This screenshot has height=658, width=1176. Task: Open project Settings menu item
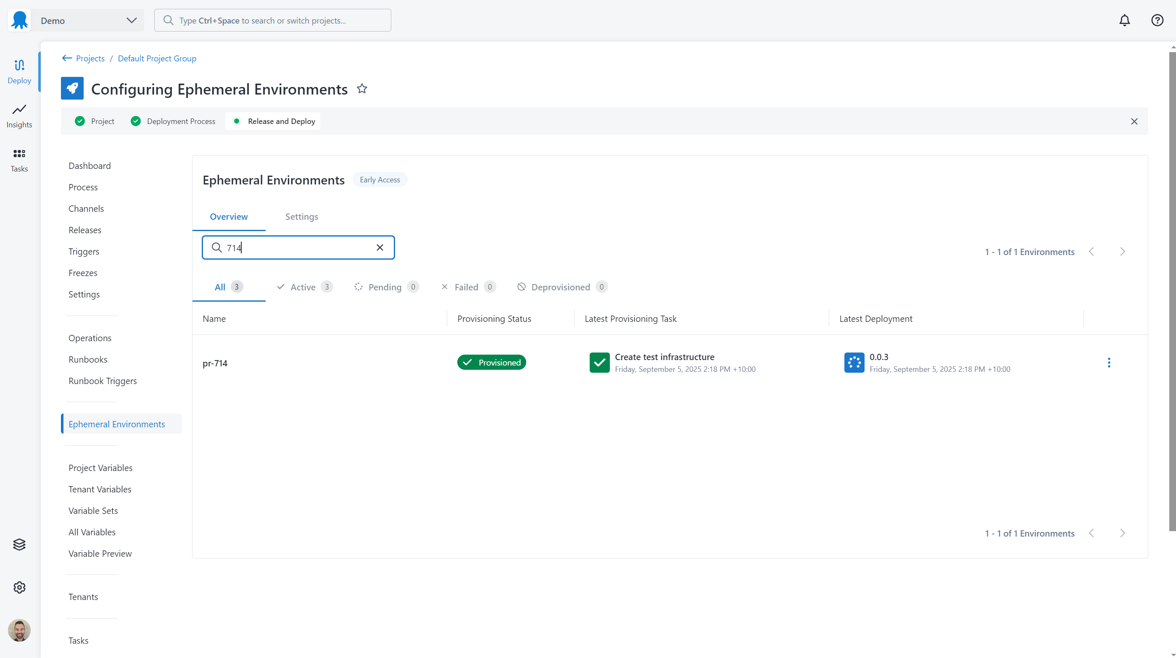pyautogui.click(x=84, y=294)
